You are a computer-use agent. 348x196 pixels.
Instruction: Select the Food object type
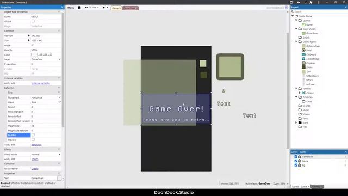click(x=309, y=51)
